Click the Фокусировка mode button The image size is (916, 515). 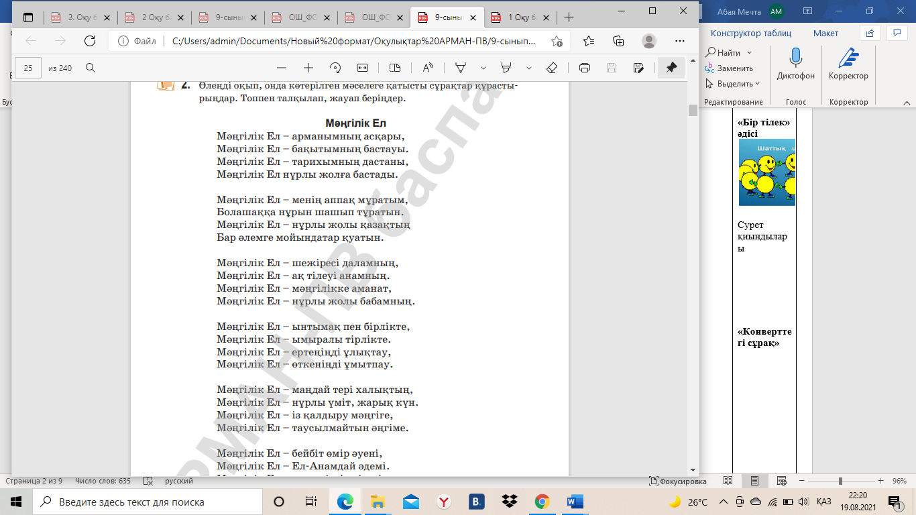pos(678,481)
